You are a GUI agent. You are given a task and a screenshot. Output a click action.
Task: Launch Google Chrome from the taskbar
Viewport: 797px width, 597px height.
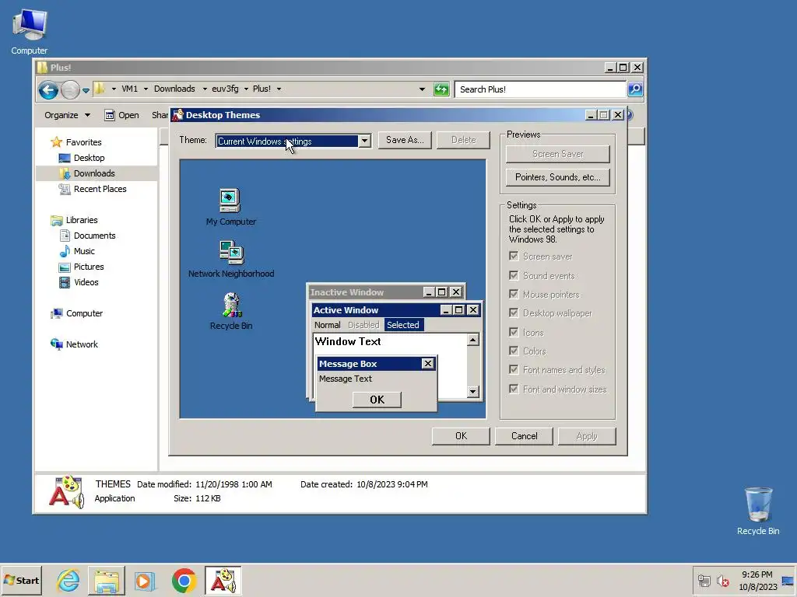184,580
